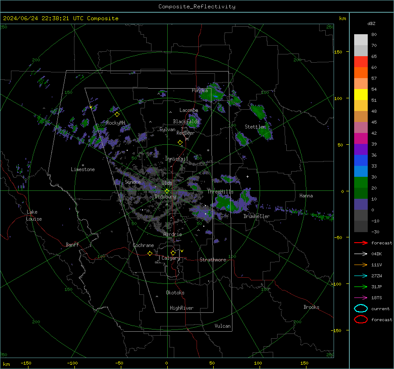Click the yellow diamond marker near RockyMH
Image resolution: width=394 pixels, height=369 pixels.
[x=117, y=115]
